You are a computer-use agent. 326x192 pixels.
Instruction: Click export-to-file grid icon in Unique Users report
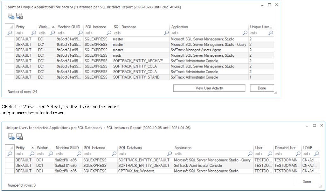point(19,137)
